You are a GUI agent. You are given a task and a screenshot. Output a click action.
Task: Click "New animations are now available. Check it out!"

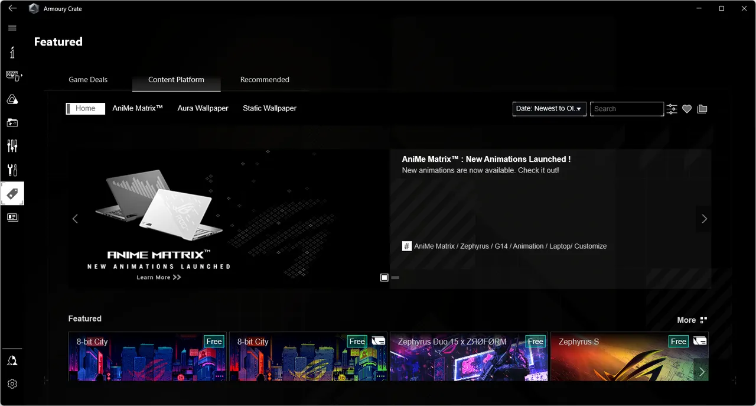[480, 170]
